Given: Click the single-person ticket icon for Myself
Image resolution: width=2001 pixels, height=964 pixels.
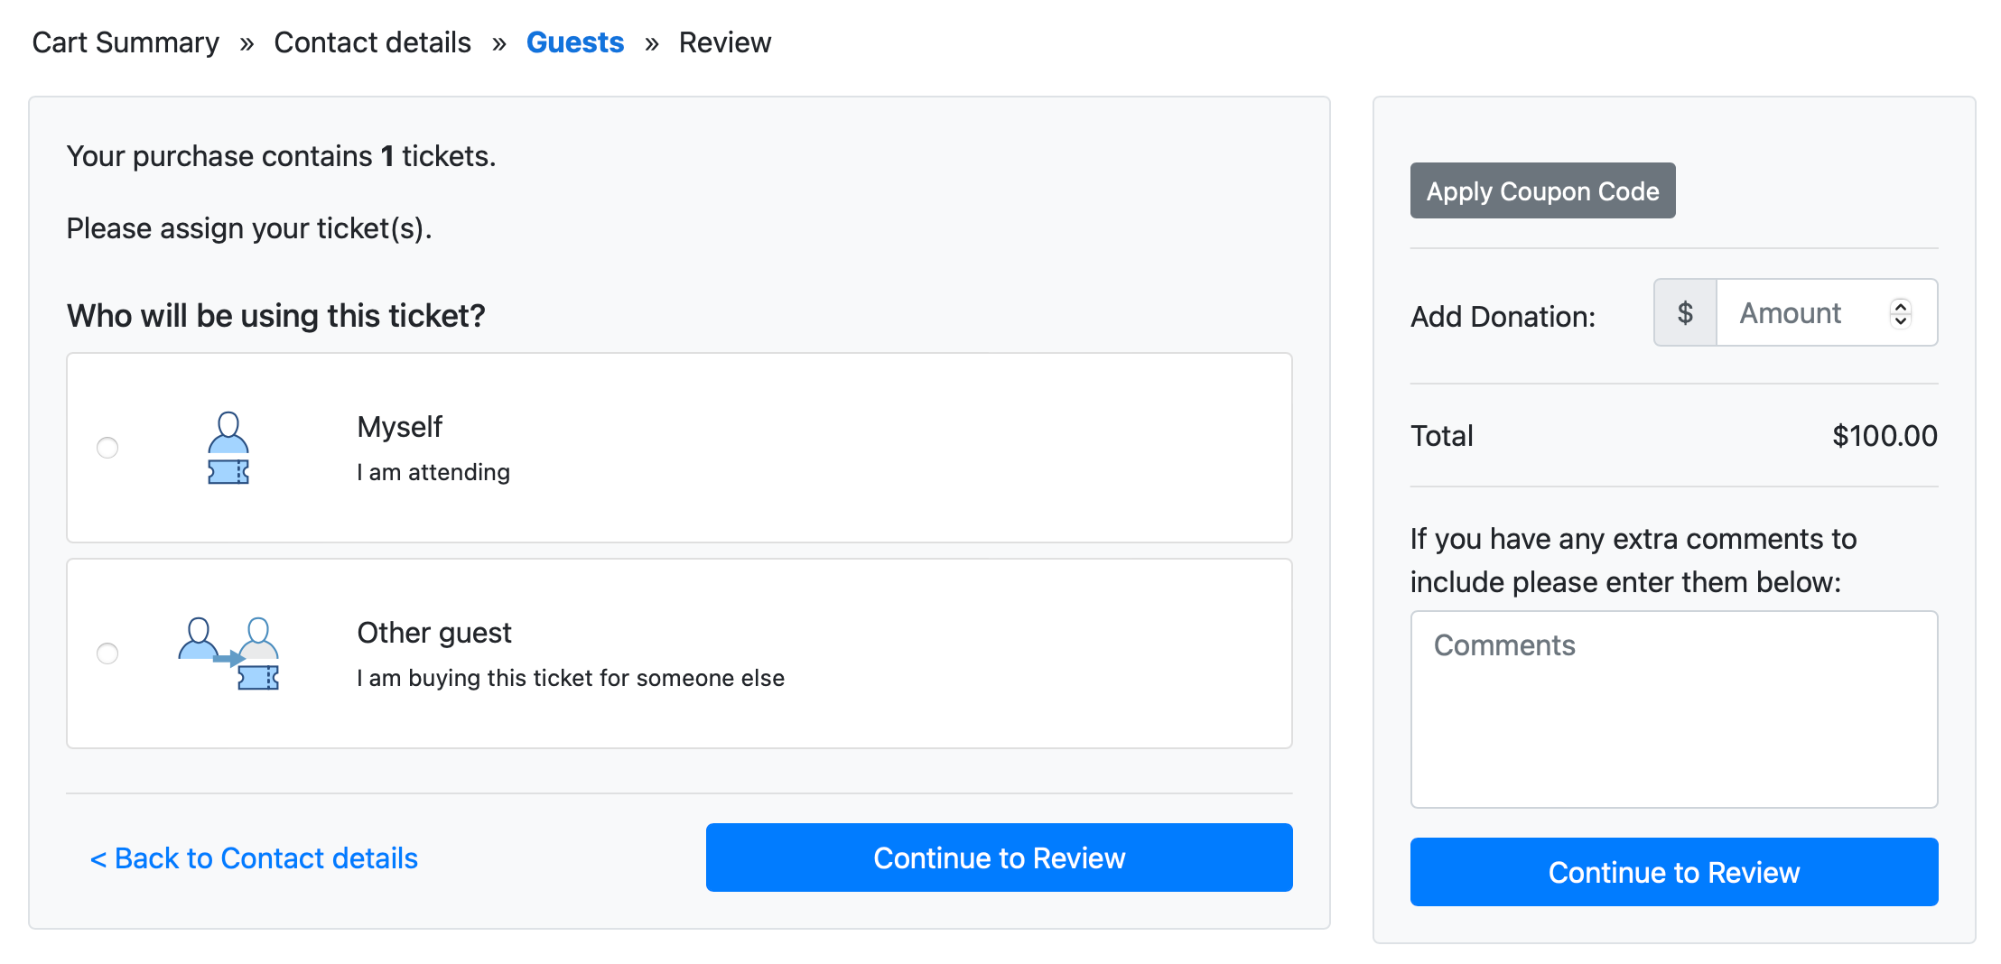Looking at the screenshot, I should click(228, 448).
